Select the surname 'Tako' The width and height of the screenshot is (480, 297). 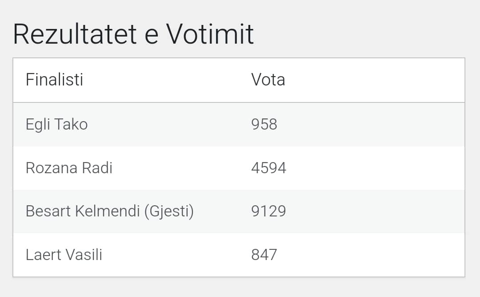[71, 124]
